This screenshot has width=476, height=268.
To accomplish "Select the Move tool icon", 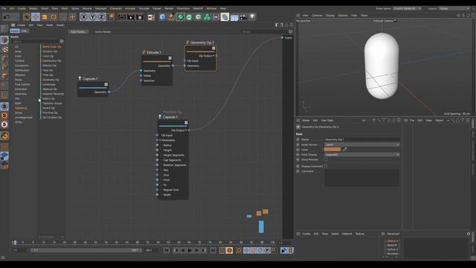I will [36, 17].
